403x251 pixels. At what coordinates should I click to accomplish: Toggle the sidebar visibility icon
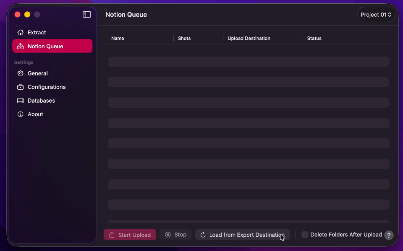point(86,15)
